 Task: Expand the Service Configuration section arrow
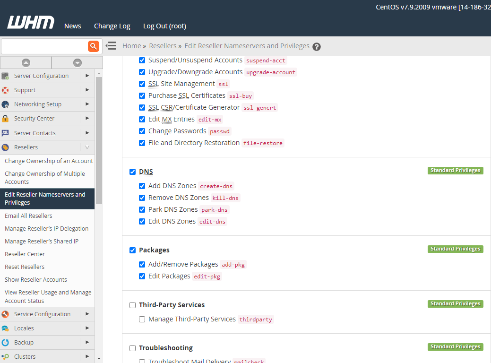[87, 314]
